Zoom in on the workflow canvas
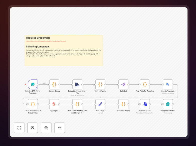Image resolution: width=196 pixels, height=146 pixels. [x=33, y=128]
